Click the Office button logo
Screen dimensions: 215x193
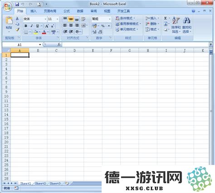pyautogui.click(x=8, y=7)
